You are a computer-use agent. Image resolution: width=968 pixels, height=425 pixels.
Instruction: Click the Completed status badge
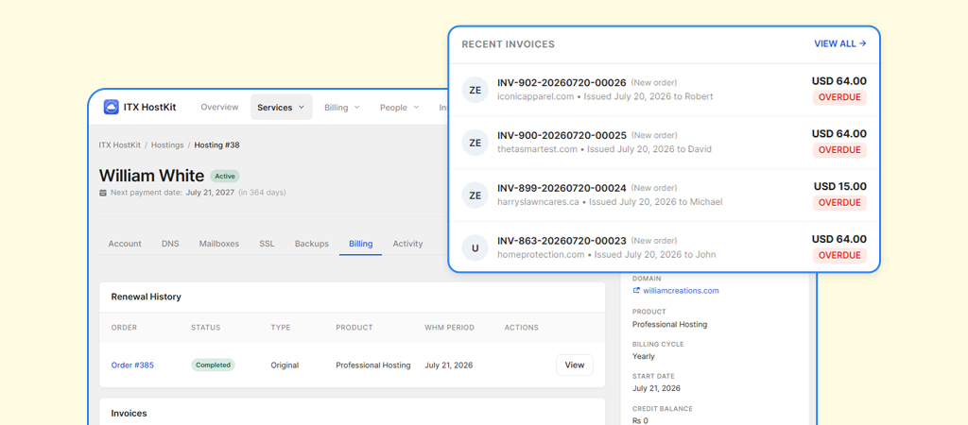[x=213, y=365]
